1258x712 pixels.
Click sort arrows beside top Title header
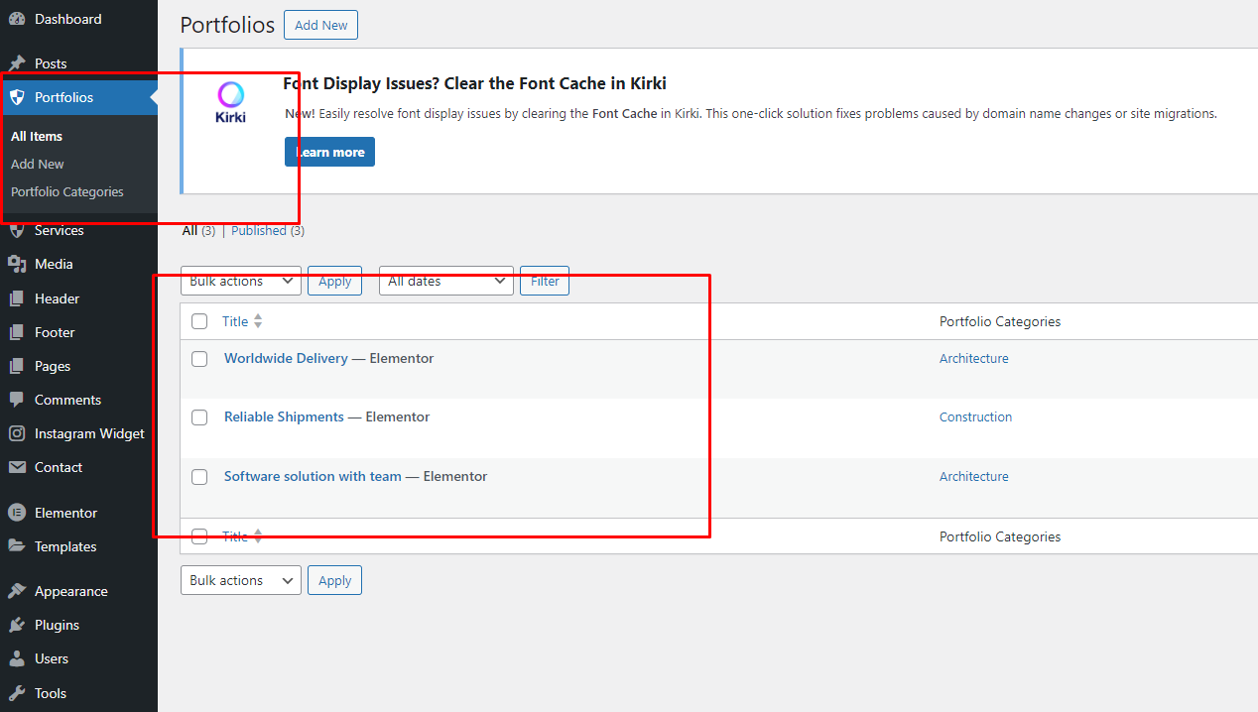258,321
